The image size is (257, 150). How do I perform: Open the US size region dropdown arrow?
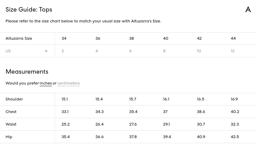pyautogui.click(x=46, y=51)
